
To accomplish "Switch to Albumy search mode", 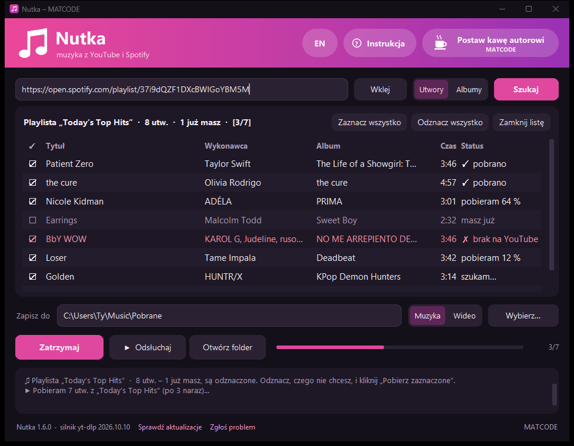I will (x=469, y=90).
